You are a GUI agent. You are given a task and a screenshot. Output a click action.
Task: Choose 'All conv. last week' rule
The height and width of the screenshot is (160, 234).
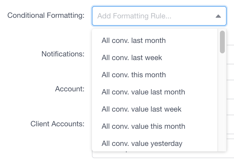coord(132,58)
